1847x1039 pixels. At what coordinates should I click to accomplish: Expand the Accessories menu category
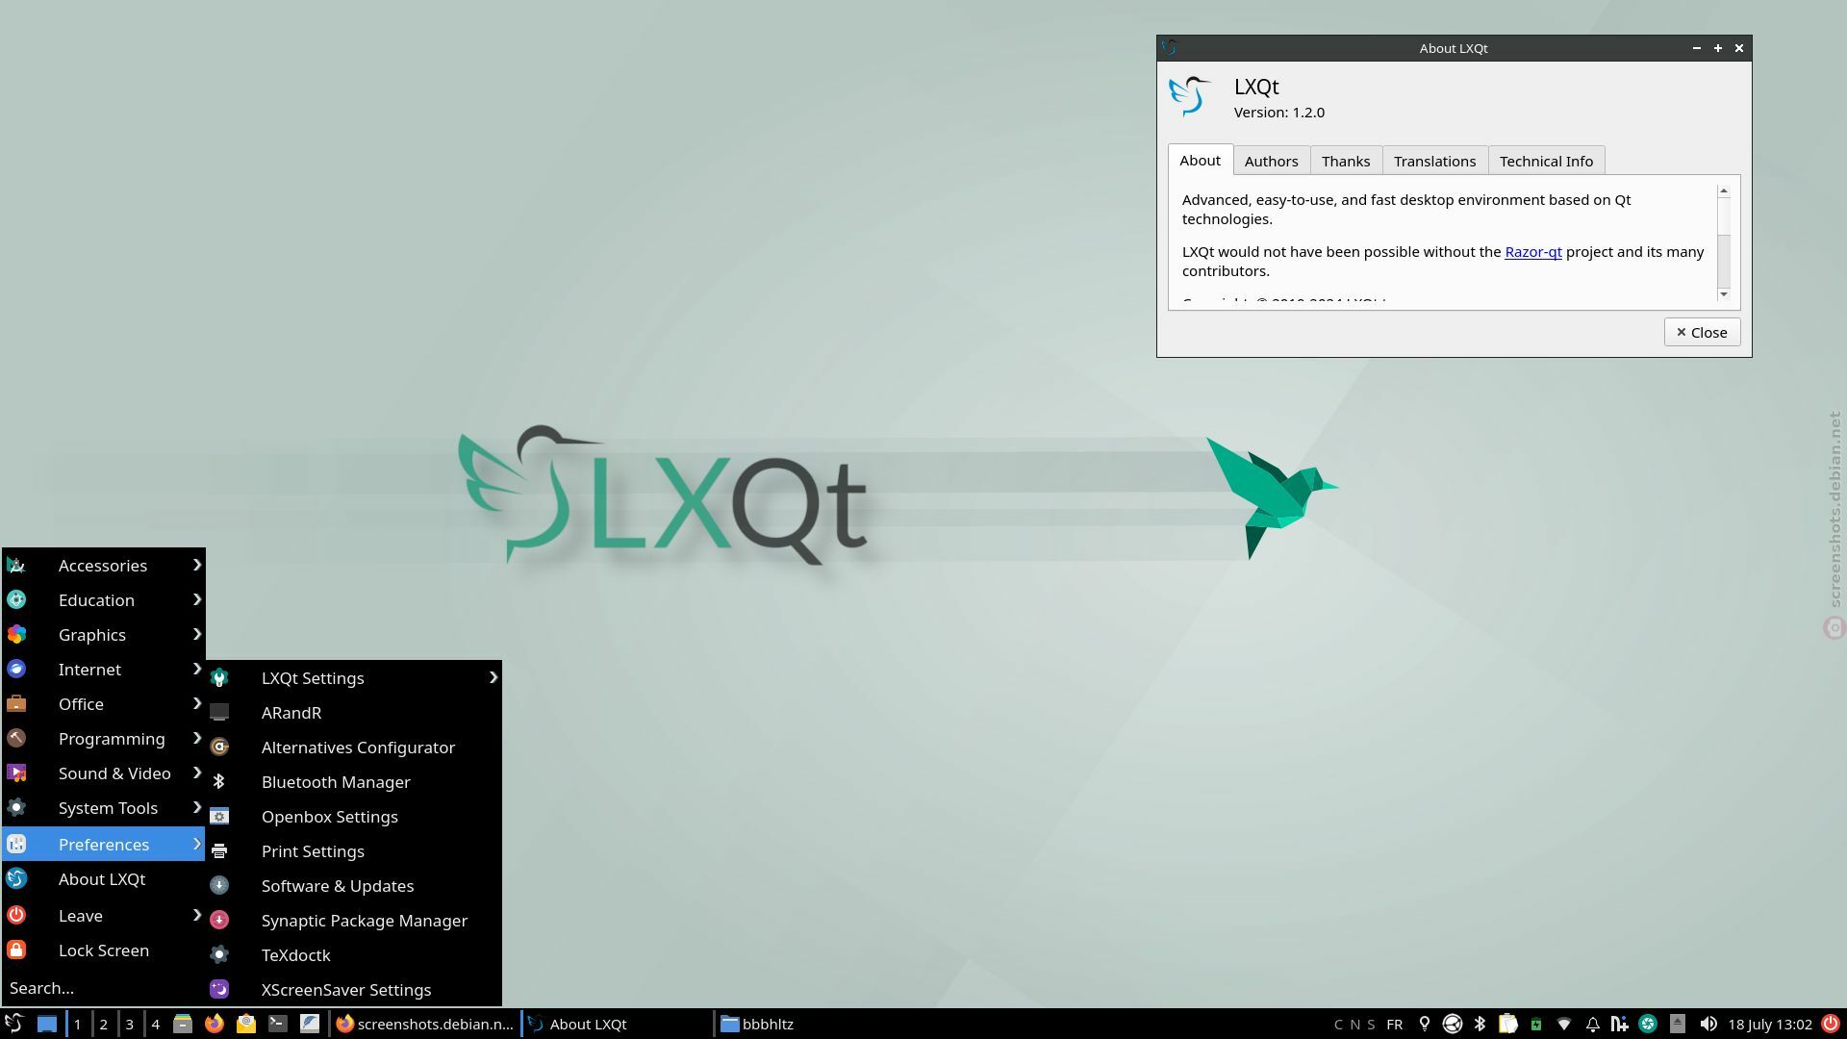(103, 566)
